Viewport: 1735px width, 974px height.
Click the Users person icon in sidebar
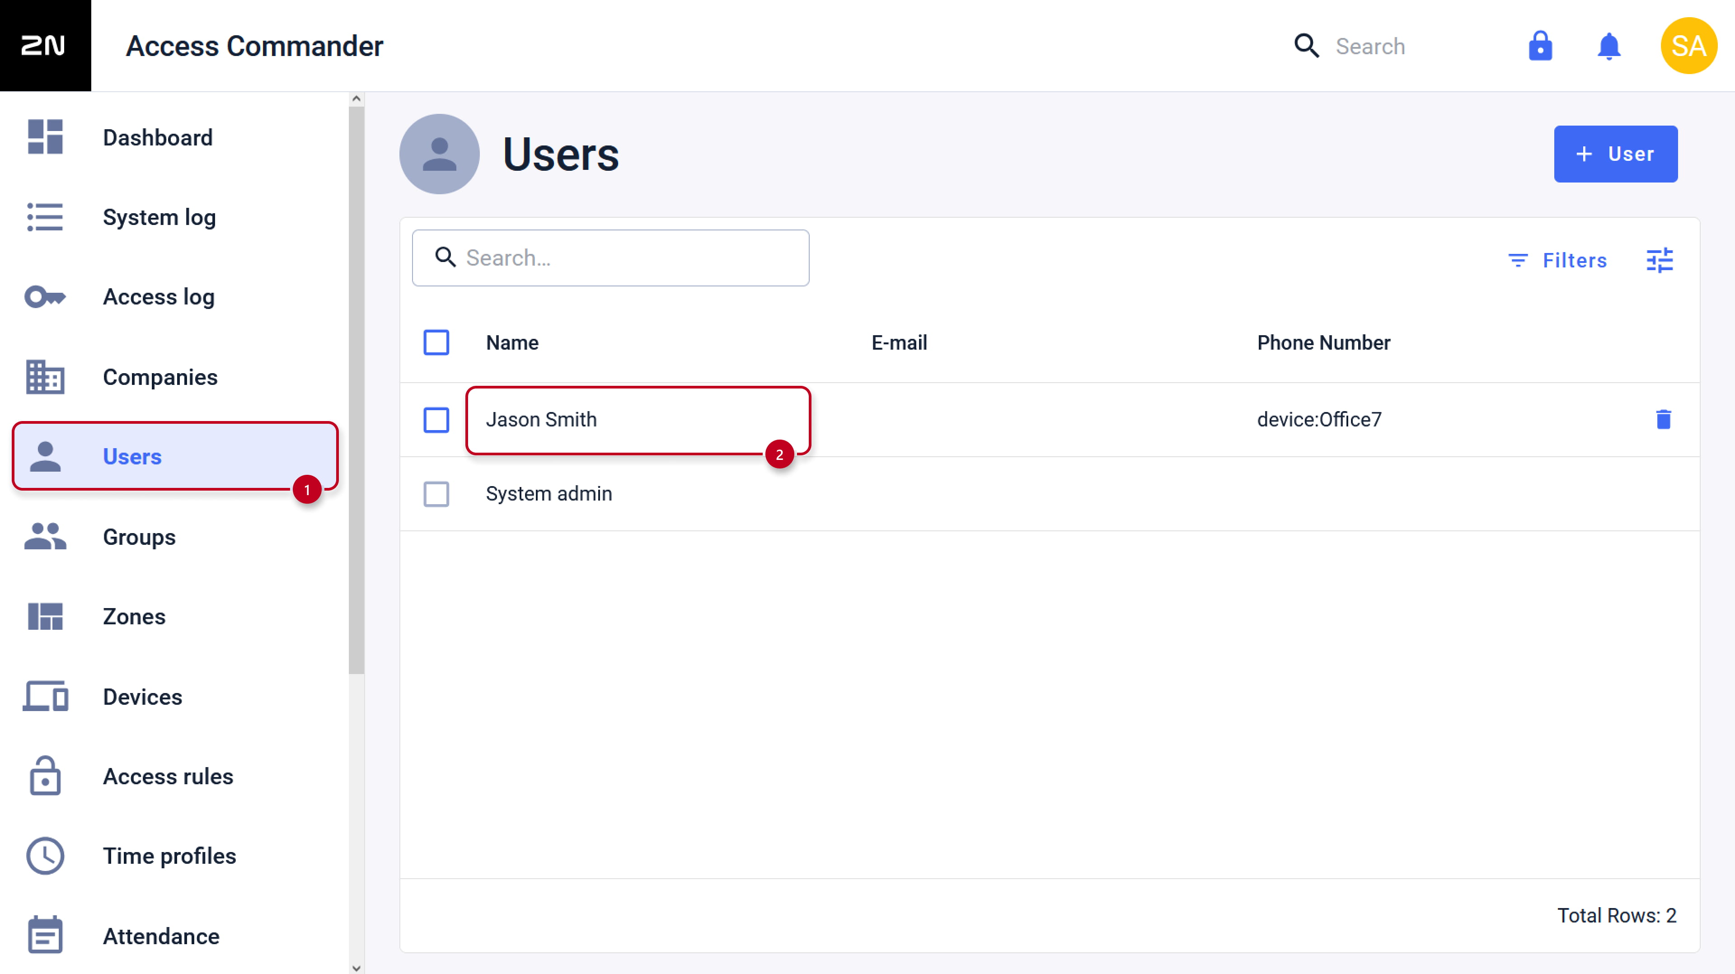45,457
